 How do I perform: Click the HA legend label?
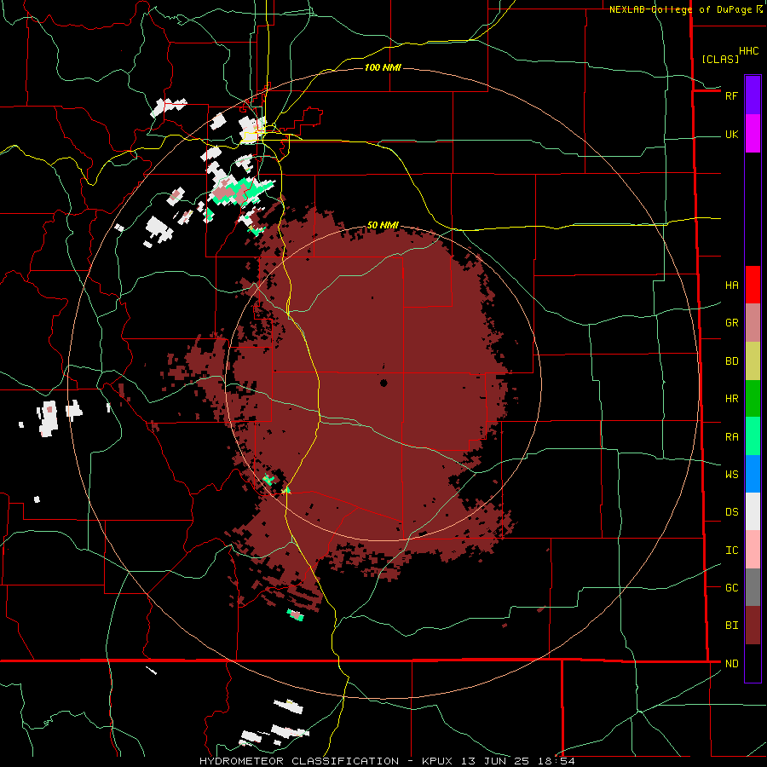[731, 285]
